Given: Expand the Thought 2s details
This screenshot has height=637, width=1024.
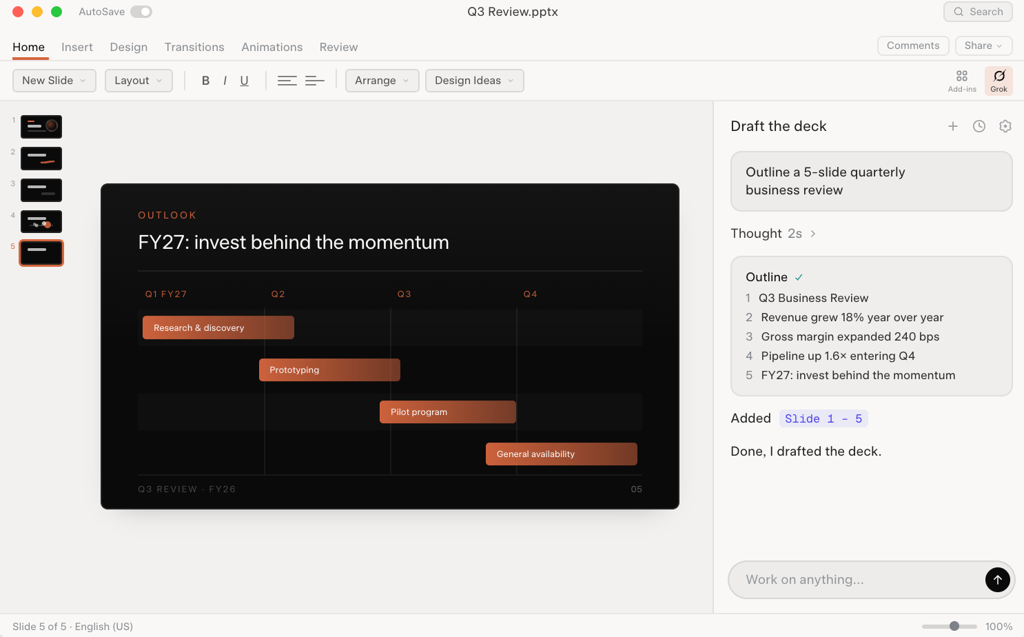Looking at the screenshot, I should coord(774,234).
